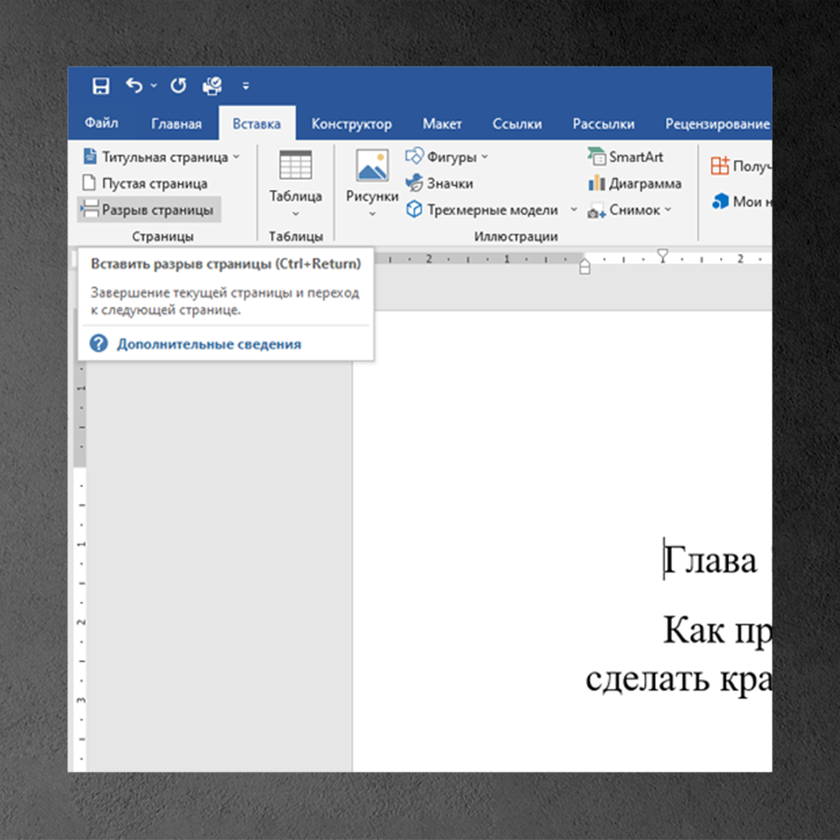The image size is (840, 840).
Task: Go to the Ссылки tab
Action: click(517, 123)
